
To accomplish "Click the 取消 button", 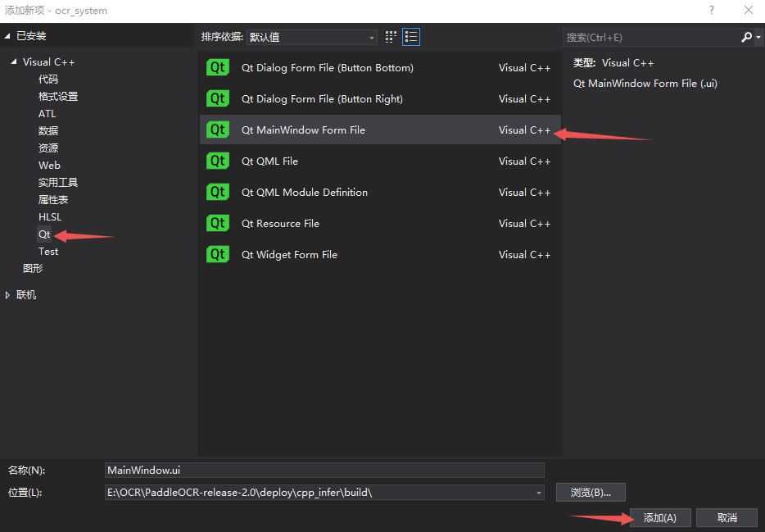I will click(727, 518).
